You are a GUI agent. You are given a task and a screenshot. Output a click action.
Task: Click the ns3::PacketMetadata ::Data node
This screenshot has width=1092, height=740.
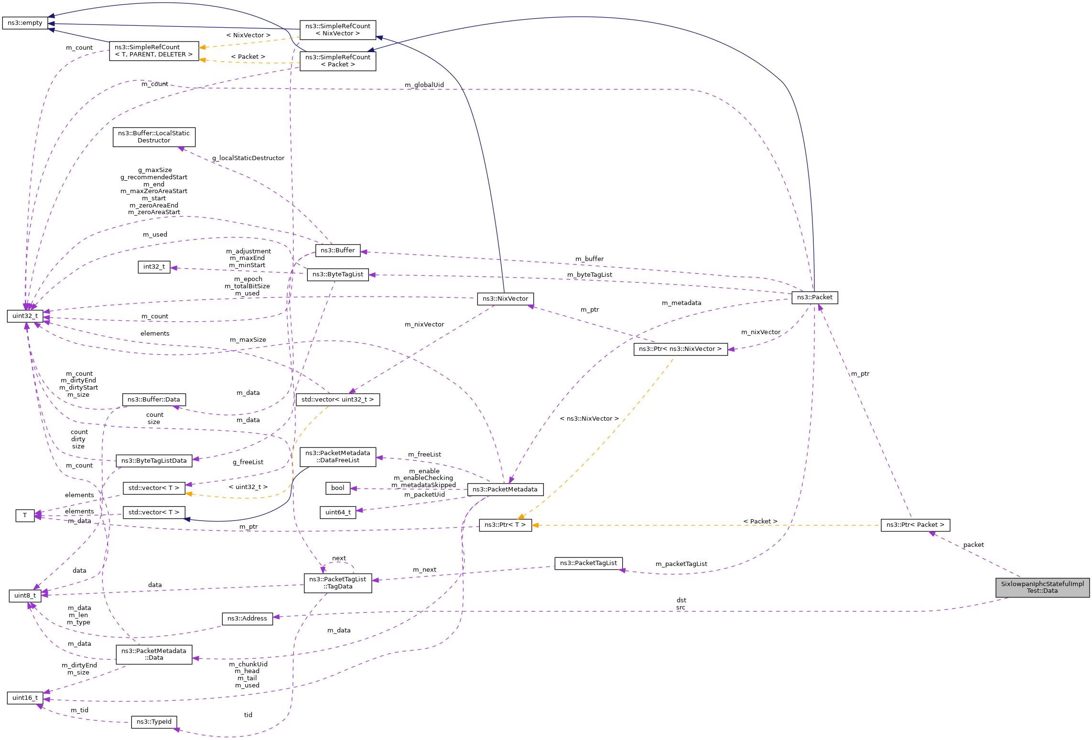154,654
